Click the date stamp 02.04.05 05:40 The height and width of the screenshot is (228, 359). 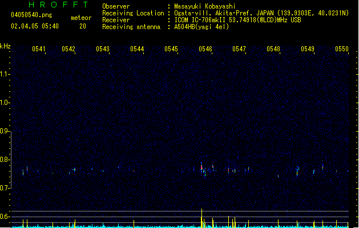pos(35,26)
